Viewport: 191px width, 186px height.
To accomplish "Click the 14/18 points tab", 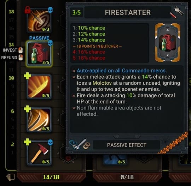I will (51, 177).
